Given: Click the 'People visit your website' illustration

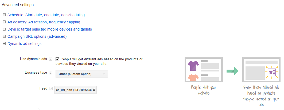Looking at the screenshot, I should click(204, 70).
